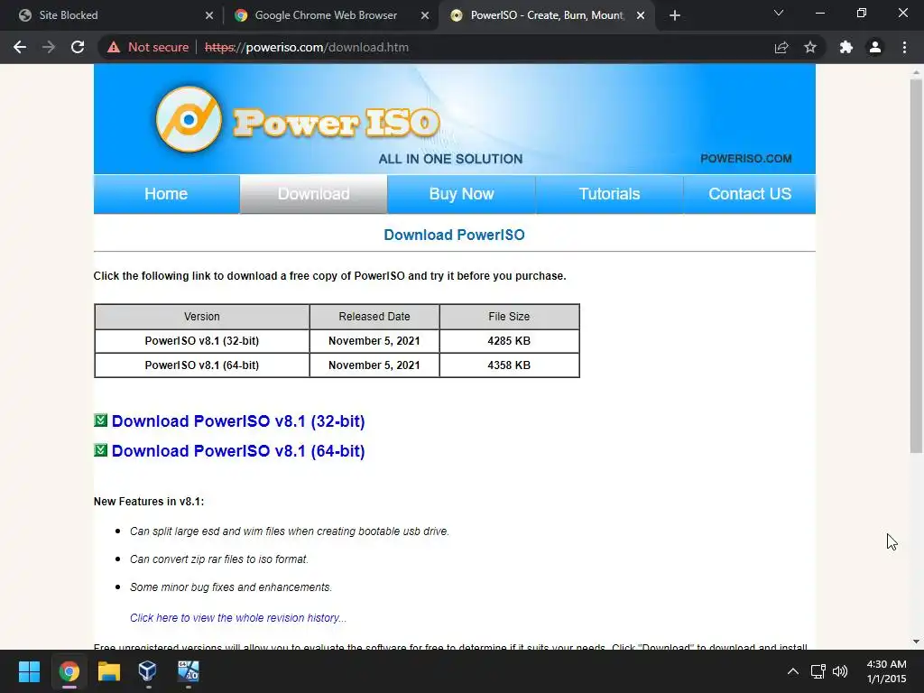This screenshot has height=693, width=924.
Task: Click the 'Can convert zip rar files' bullet
Action: (x=219, y=559)
